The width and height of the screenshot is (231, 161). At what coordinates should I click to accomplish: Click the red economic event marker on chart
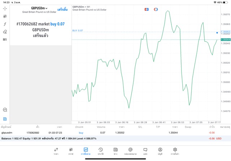coord(147,9)
